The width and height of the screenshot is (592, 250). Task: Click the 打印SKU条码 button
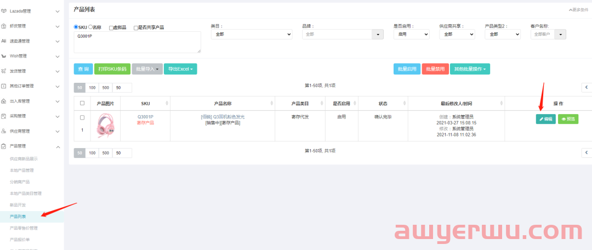point(112,69)
